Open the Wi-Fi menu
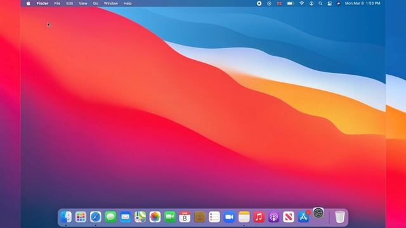 (301, 3)
